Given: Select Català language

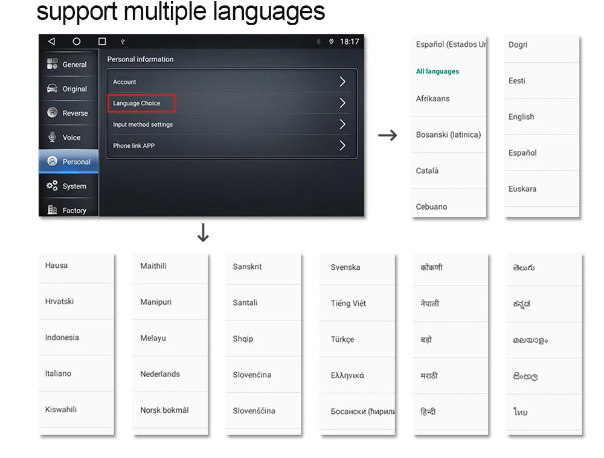Looking at the screenshot, I should pyautogui.click(x=448, y=171).
